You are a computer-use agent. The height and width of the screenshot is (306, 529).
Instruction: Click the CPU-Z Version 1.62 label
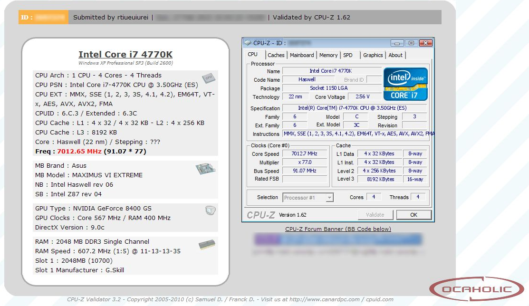292,215
